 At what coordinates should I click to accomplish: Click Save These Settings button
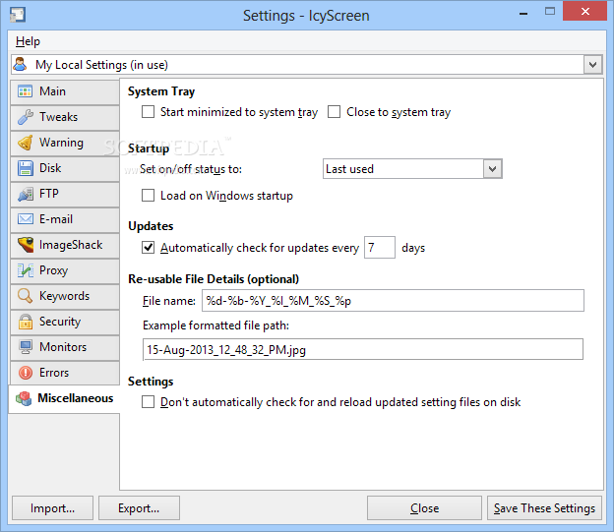544,508
